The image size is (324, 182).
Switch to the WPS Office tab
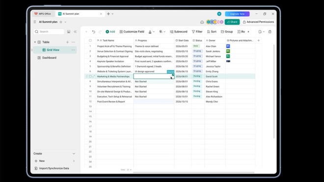pos(43,14)
